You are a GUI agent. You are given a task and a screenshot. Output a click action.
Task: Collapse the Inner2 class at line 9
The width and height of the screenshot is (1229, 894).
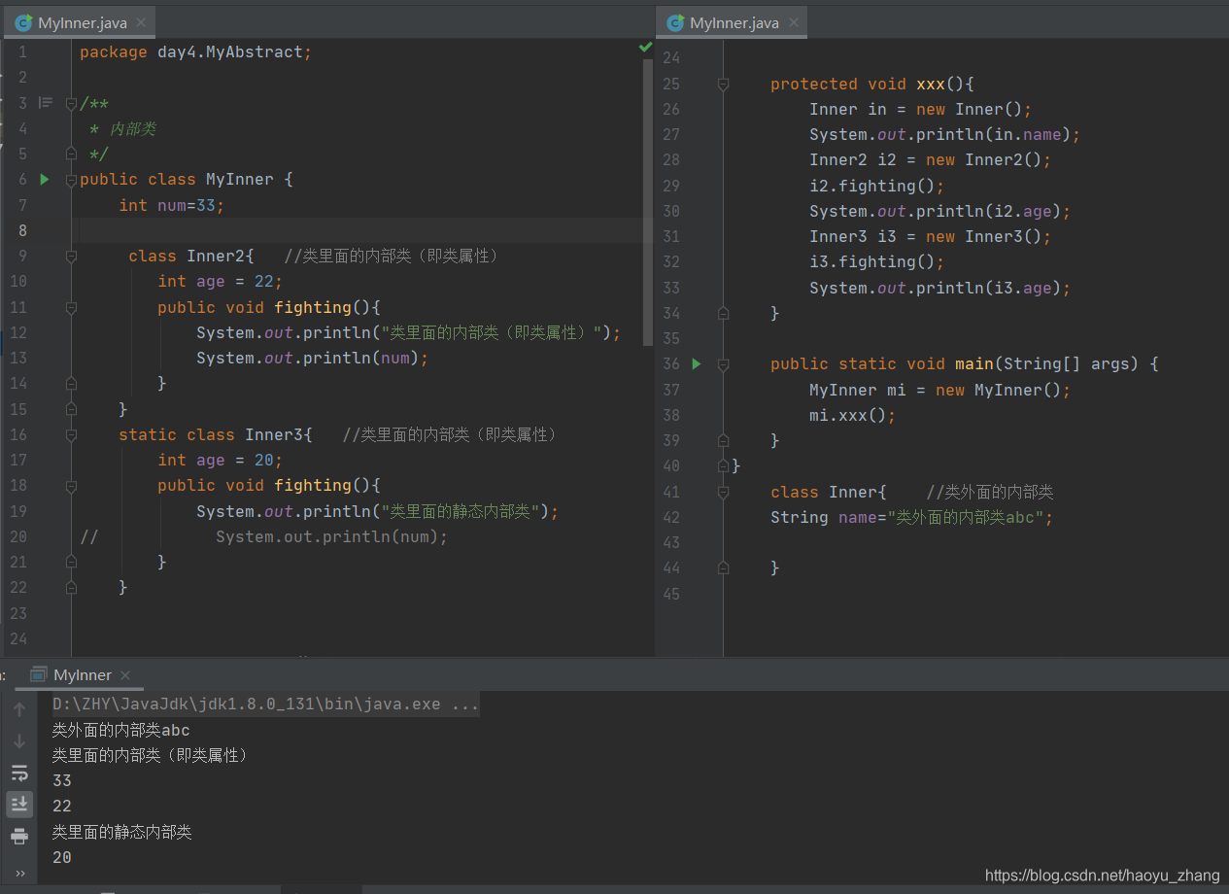coord(71,257)
